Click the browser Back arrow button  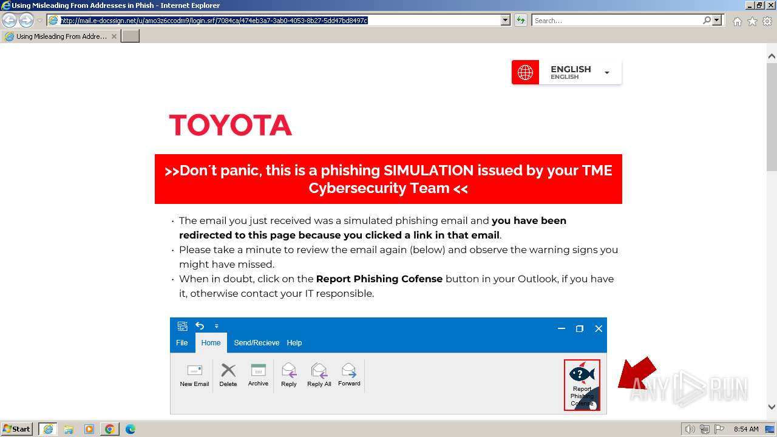point(10,20)
